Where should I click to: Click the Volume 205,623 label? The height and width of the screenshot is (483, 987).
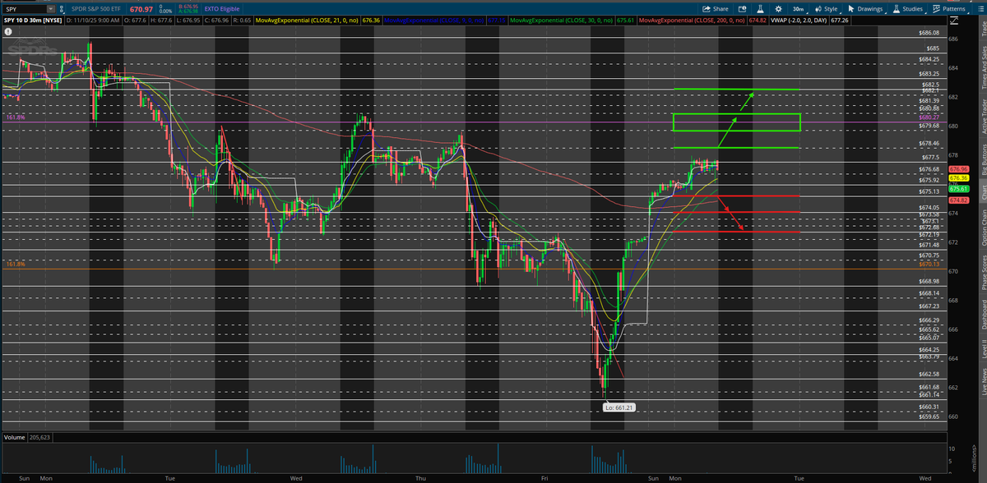tap(28, 438)
